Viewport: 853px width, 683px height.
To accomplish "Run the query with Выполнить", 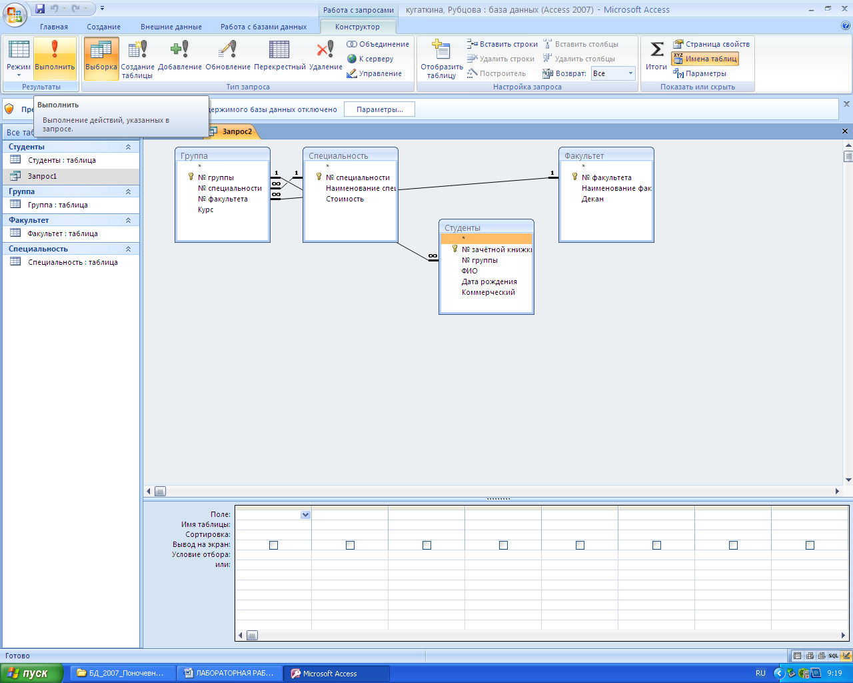I will point(55,58).
